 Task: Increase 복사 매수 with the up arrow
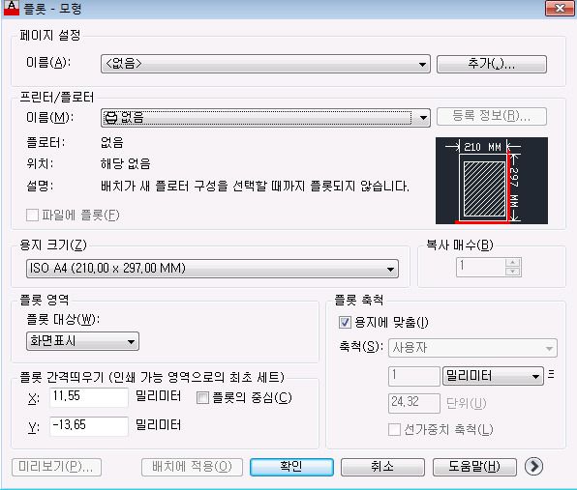pos(513,263)
